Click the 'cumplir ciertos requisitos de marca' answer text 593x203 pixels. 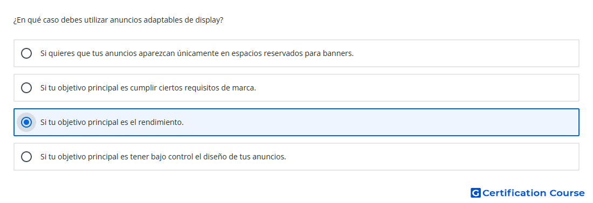pyautogui.click(x=148, y=88)
